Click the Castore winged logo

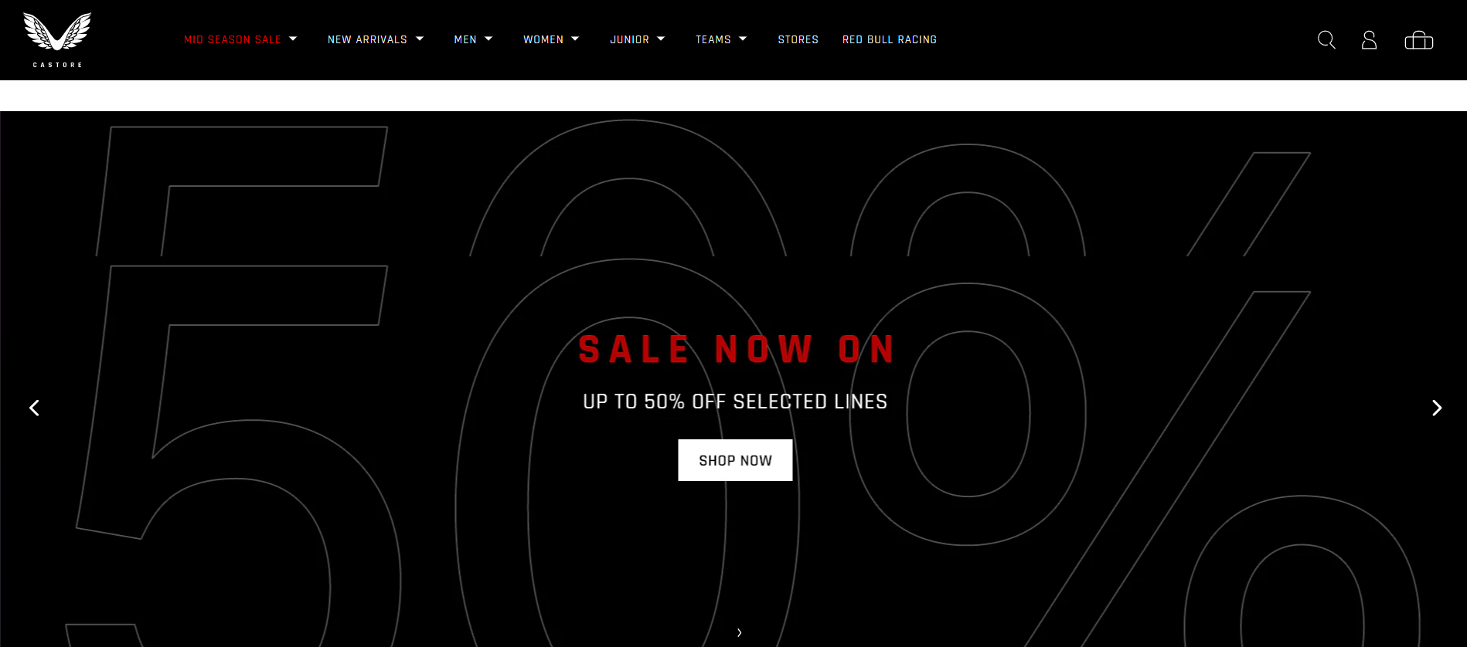57,40
